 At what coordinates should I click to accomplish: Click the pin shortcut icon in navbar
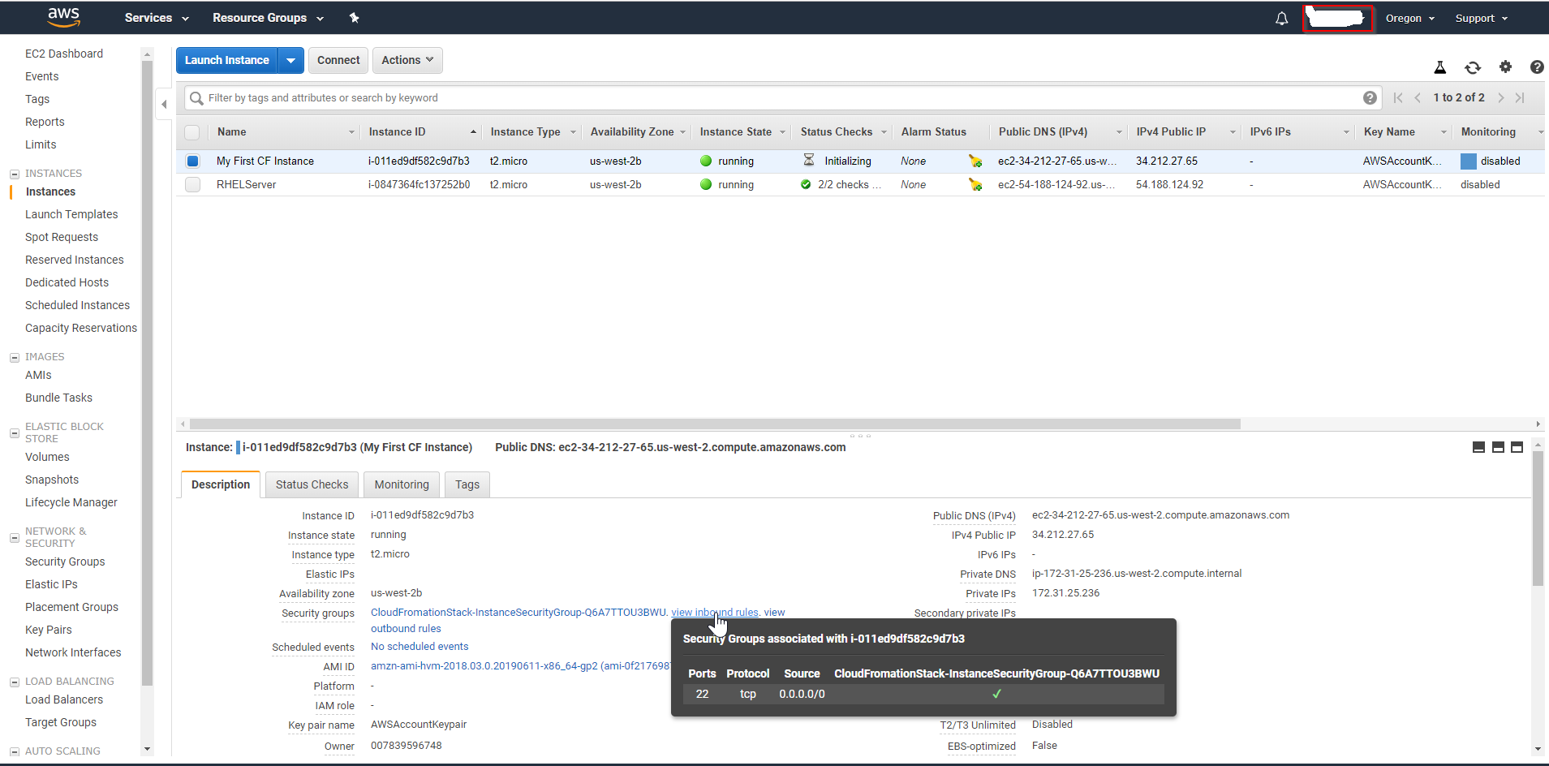pos(354,18)
